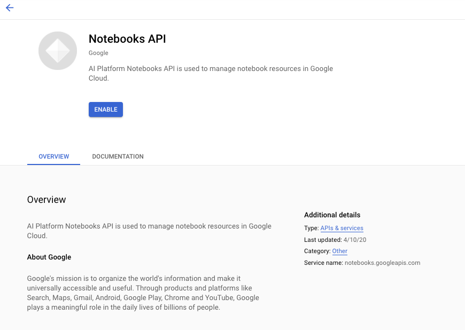Open the Documentation tab

pos(118,156)
